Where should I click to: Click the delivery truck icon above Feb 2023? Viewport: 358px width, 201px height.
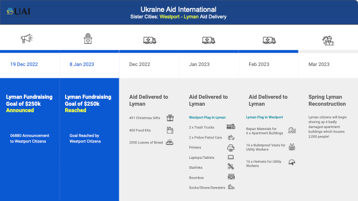[x=269, y=40]
